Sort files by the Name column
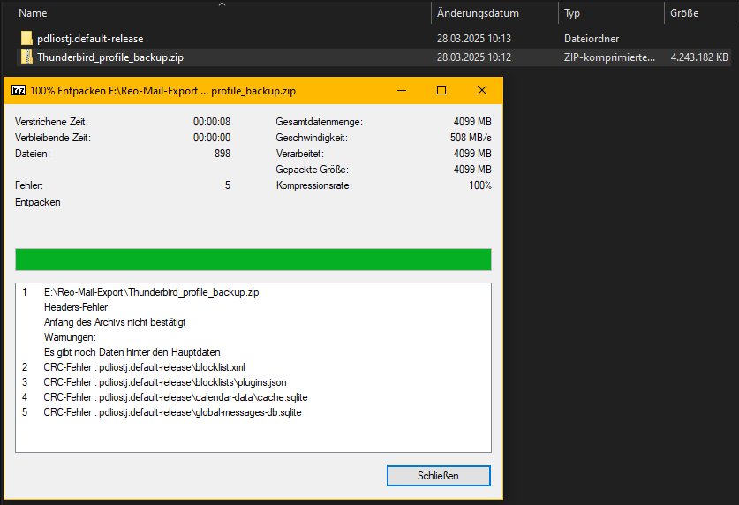Viewport: 739px width, 505px height. click(34, 14)
